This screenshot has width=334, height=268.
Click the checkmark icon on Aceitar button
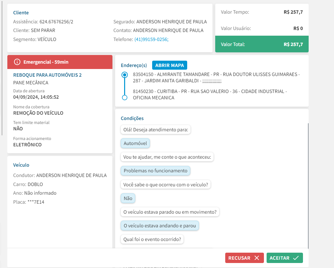[296, 258]
